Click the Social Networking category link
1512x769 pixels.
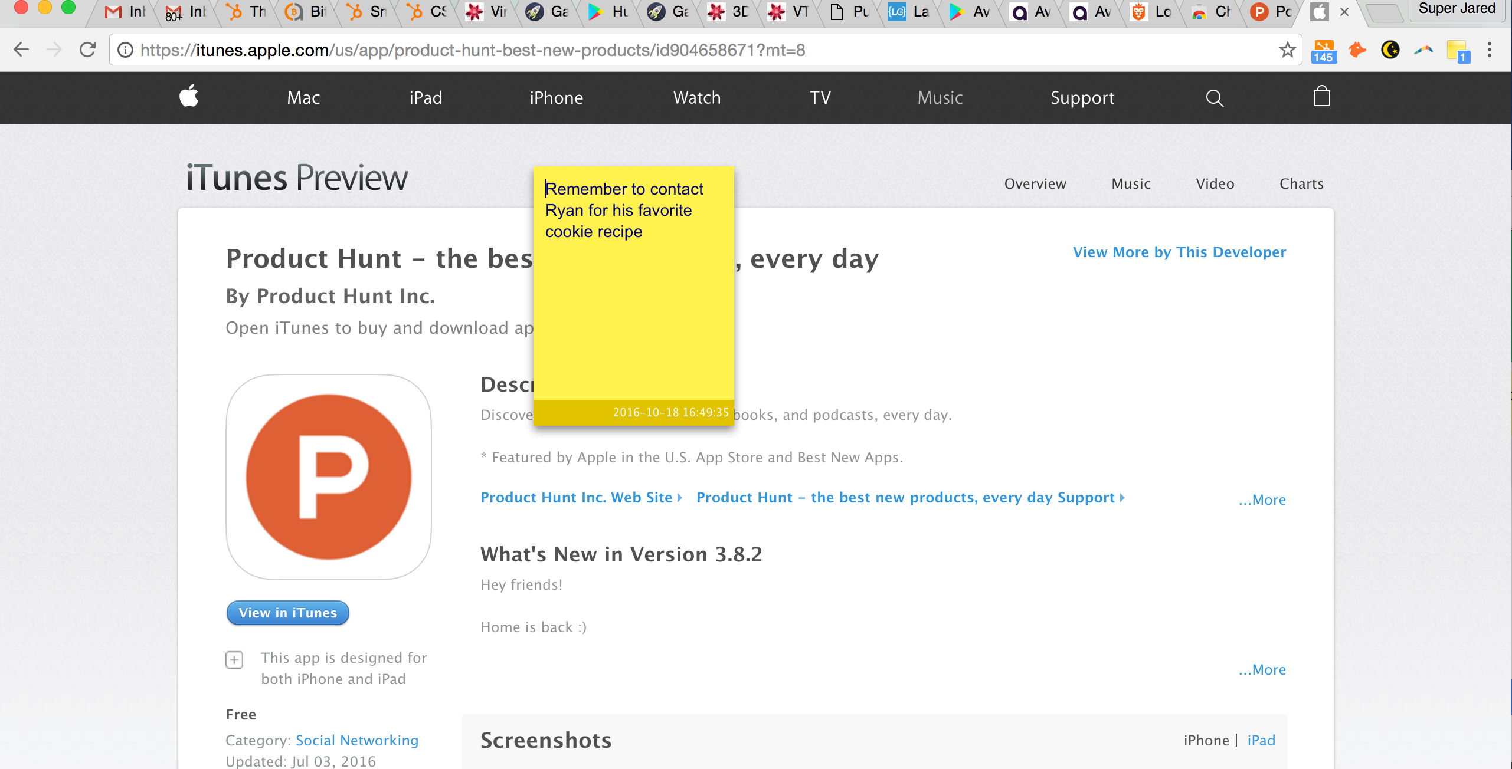coord(356,741)
